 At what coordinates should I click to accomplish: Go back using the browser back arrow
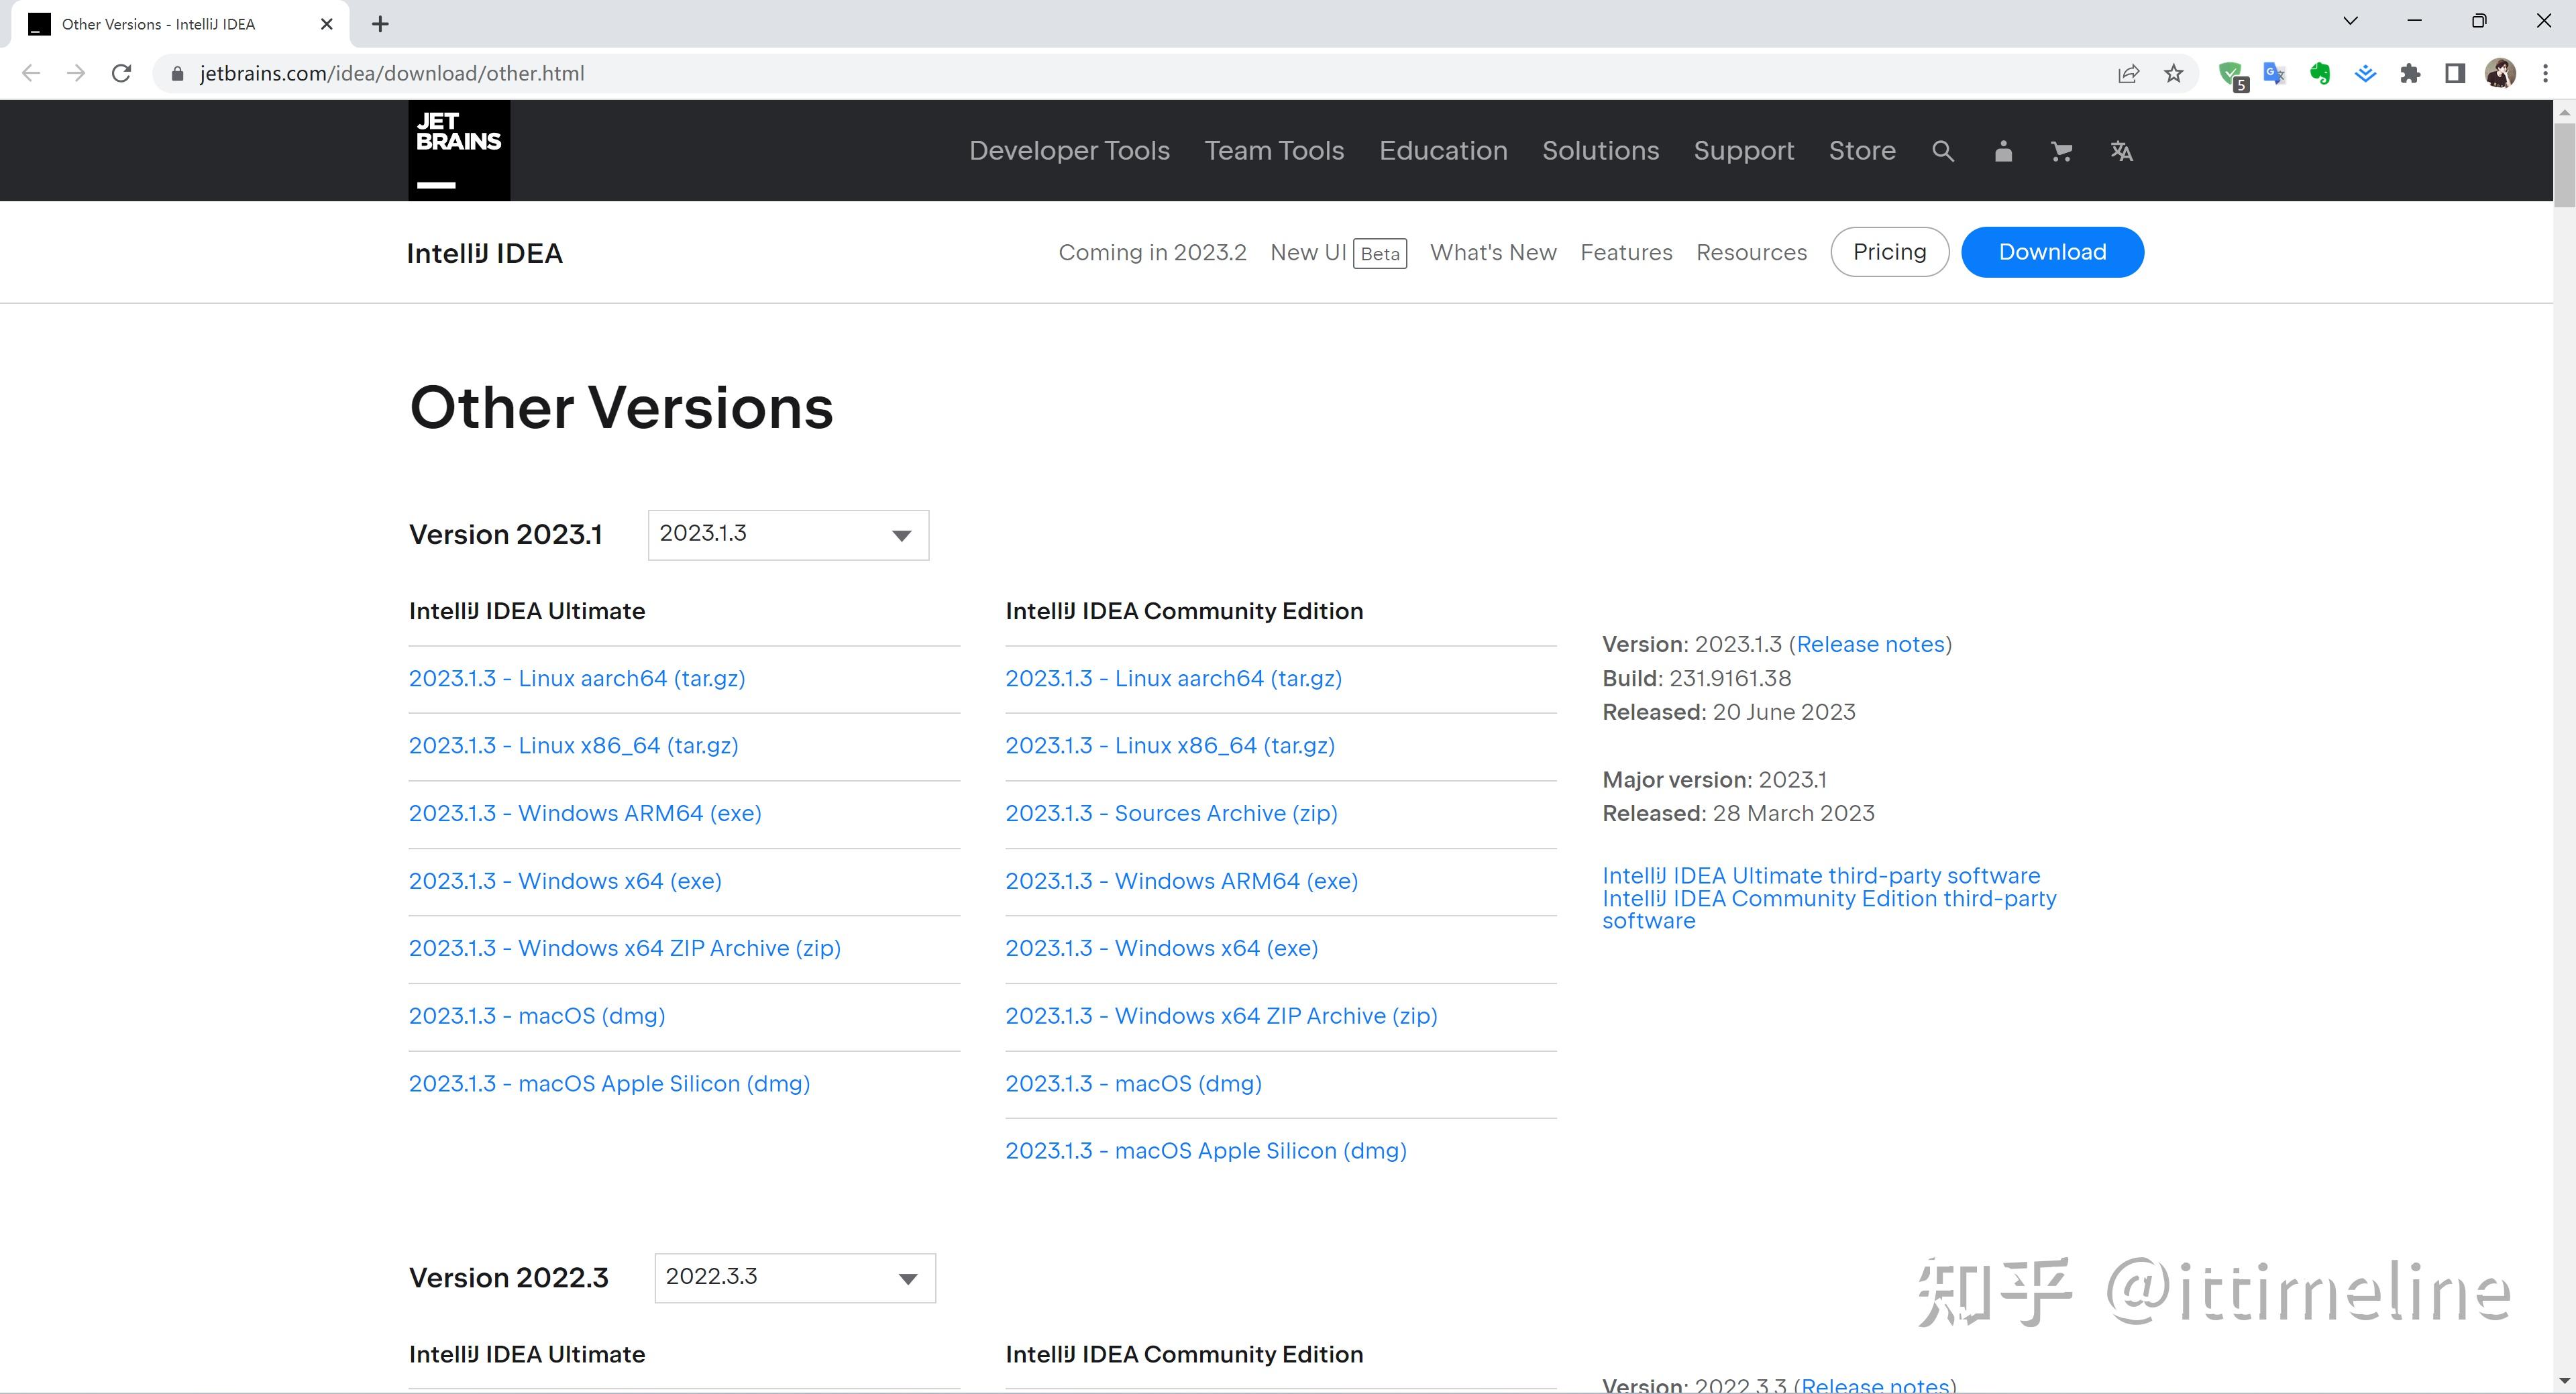click(x=31, y=72)
